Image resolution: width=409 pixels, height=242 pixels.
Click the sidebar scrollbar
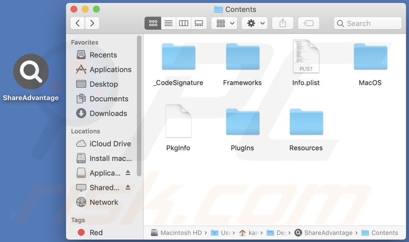pos(139,107)
